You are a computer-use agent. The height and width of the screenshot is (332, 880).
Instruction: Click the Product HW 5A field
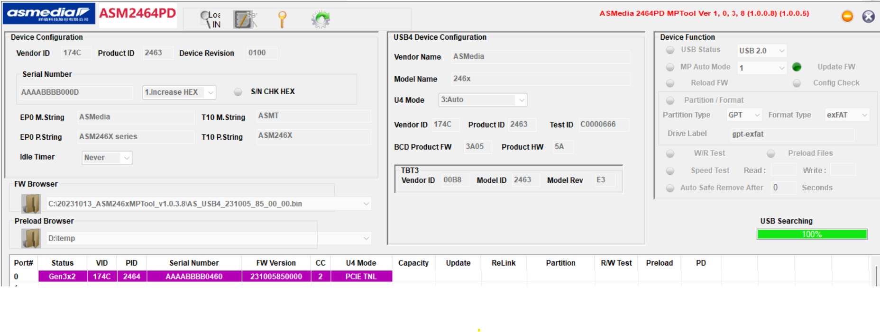point(563,147)
